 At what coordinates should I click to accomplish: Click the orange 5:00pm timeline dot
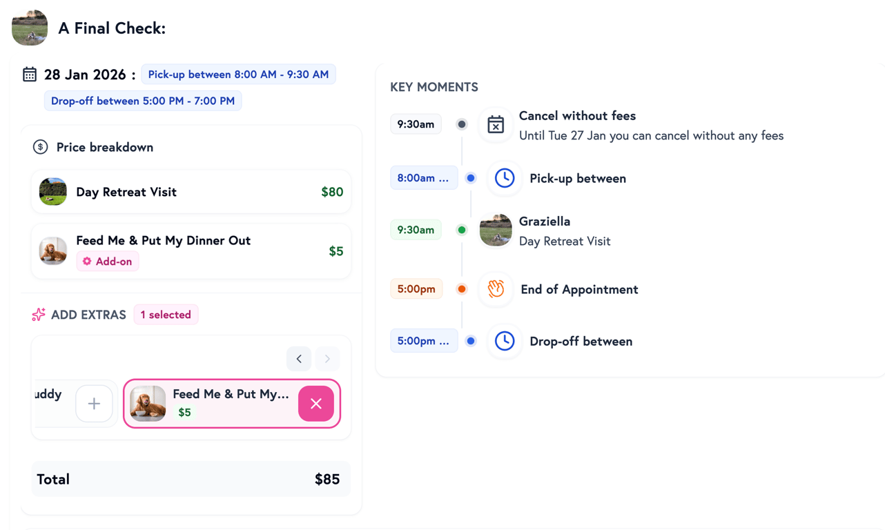(x=462, y=289)
